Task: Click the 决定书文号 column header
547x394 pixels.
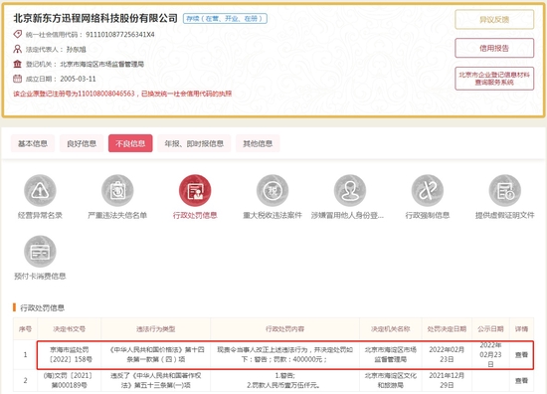Action: coord(69,328)
